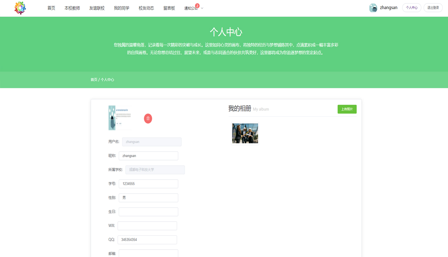Click the zhangsan user avatar in header
Screen dimensions: 448x257
point(373,8)
